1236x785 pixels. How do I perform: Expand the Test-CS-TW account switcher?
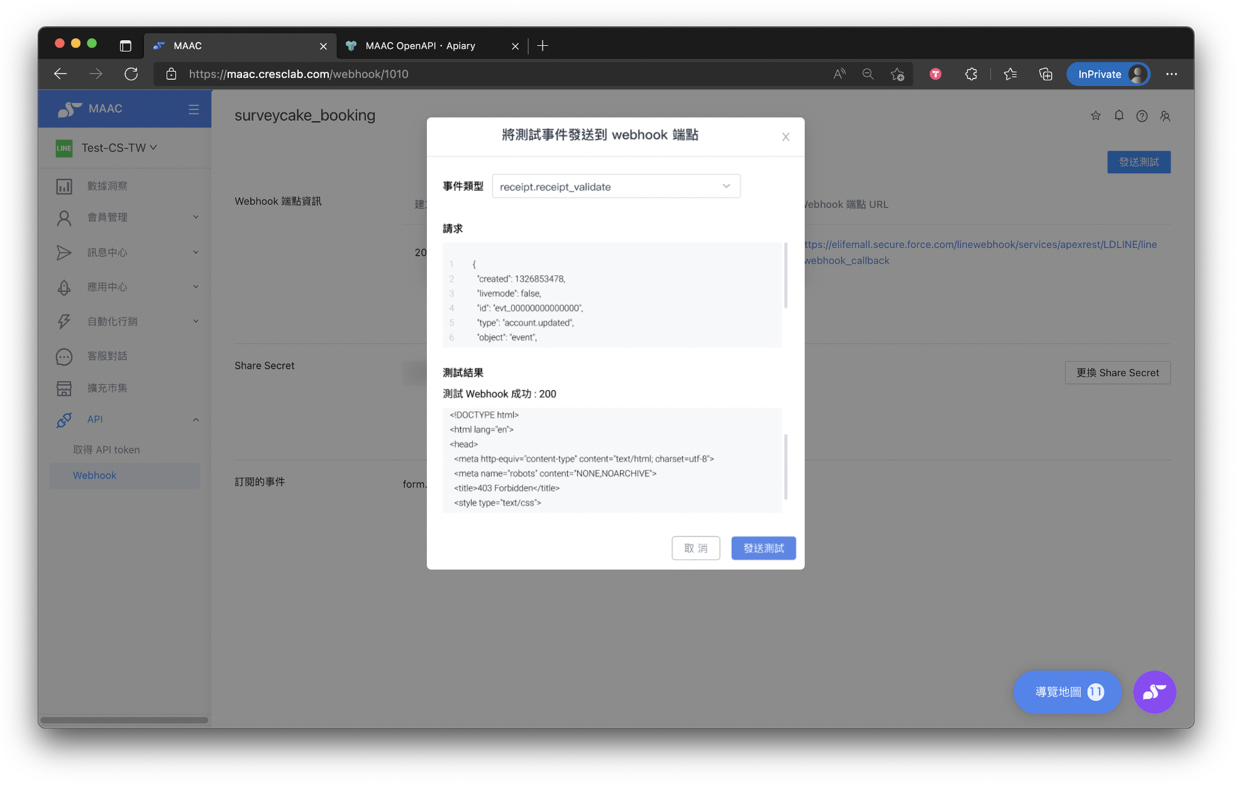click(119, 148)
